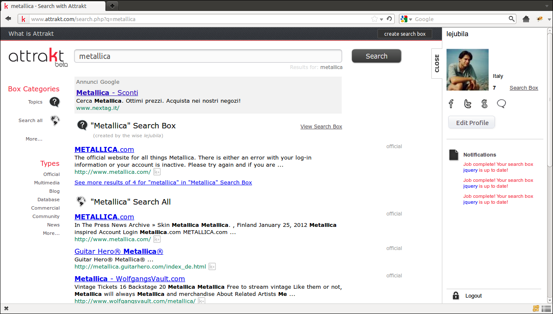Open the Metallica - Sconti ad link
The image size is (553, 314).
pyautogui.click(x=107, y=93)
